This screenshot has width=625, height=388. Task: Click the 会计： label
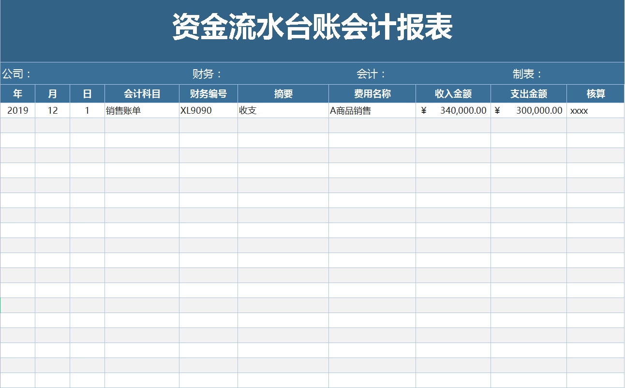[372, 74]
